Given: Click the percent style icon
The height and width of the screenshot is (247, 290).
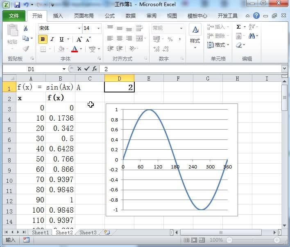Looking at the screenshot, I should point(170,39).
